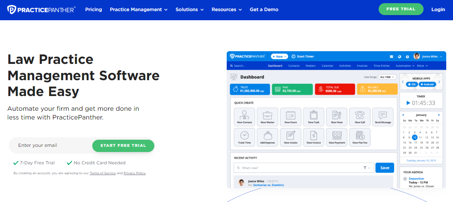The height and width of the screenshot is (202, 453).
Task: Click the PracticePanther logo inside the dashboard
Action: [x=248, y=56]
